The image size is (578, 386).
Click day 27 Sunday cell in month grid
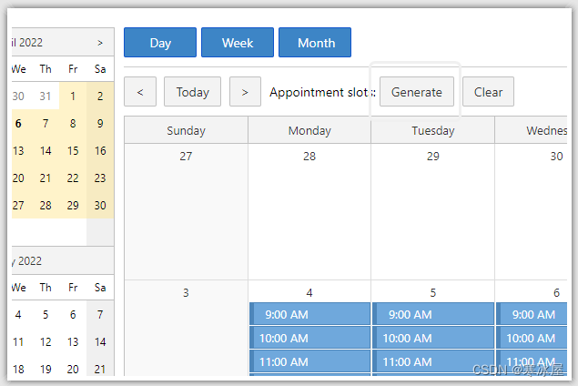(x=187, y=211)
